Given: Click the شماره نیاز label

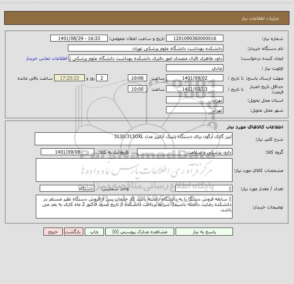Looking at the screenshot, I should (x=273, y=39).
